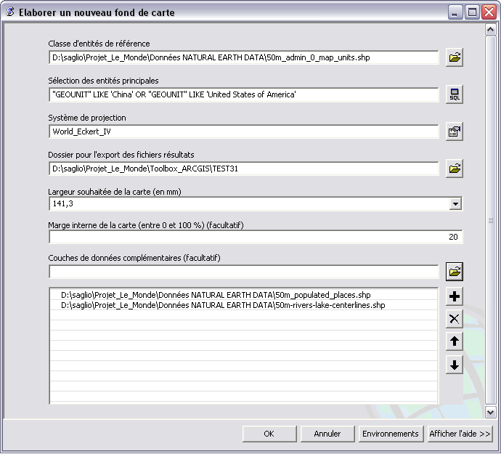The width and height of the screenshot is (501, 454).
Task: Browse for the reference feature class file
Action: click(455, 57)
